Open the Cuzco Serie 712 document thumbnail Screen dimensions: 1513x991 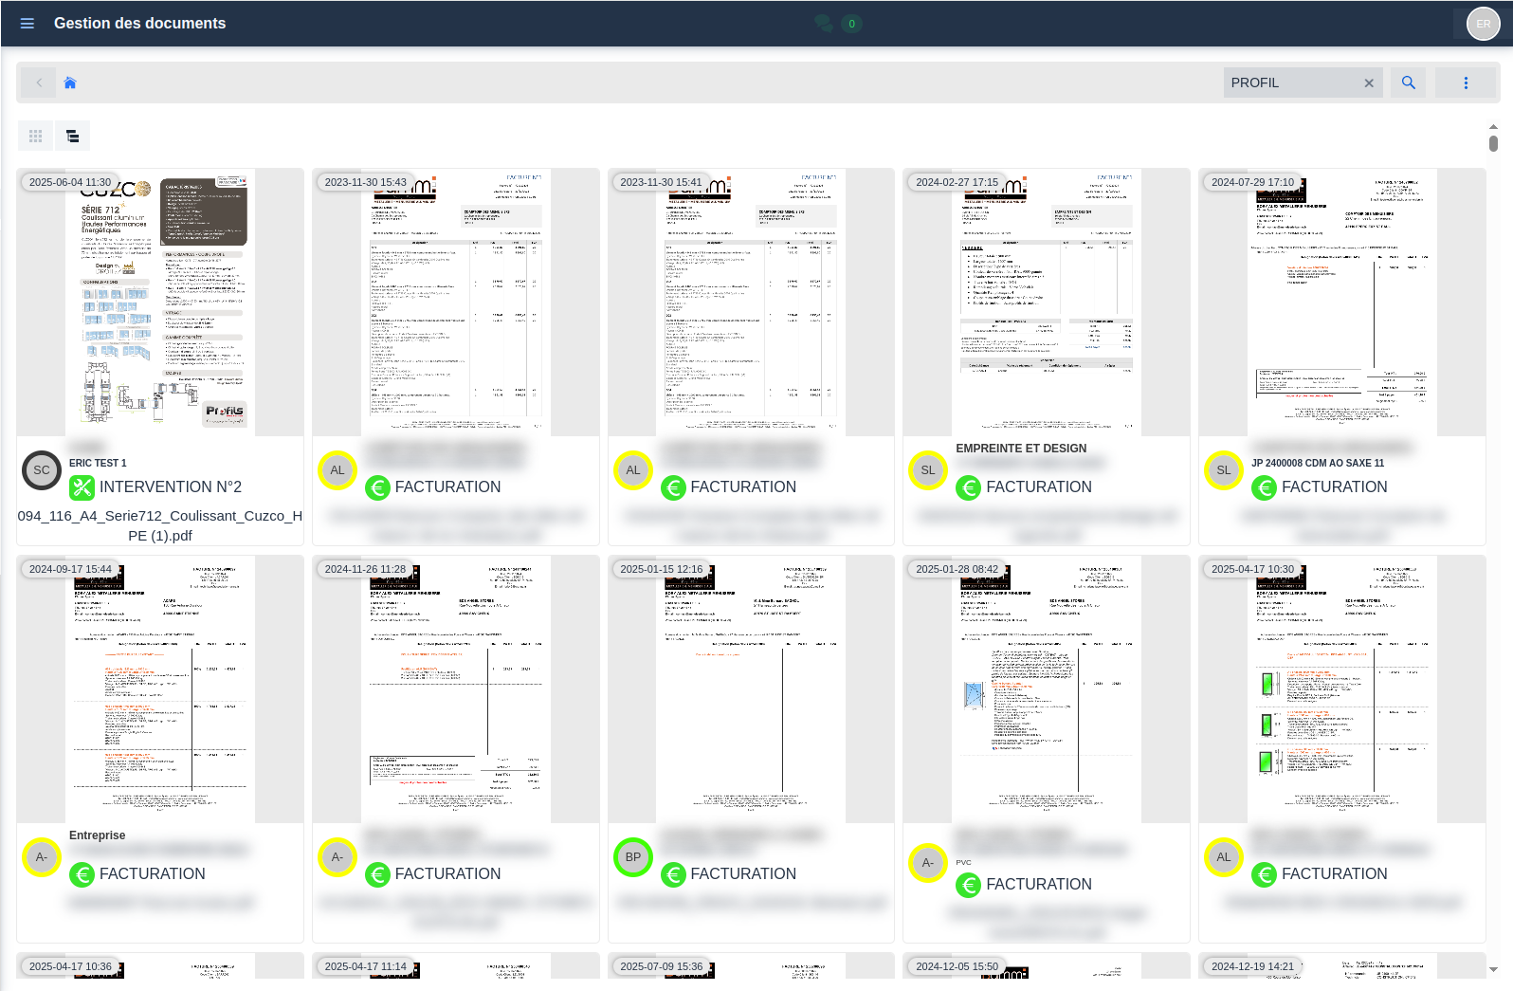tap(160, 303)
